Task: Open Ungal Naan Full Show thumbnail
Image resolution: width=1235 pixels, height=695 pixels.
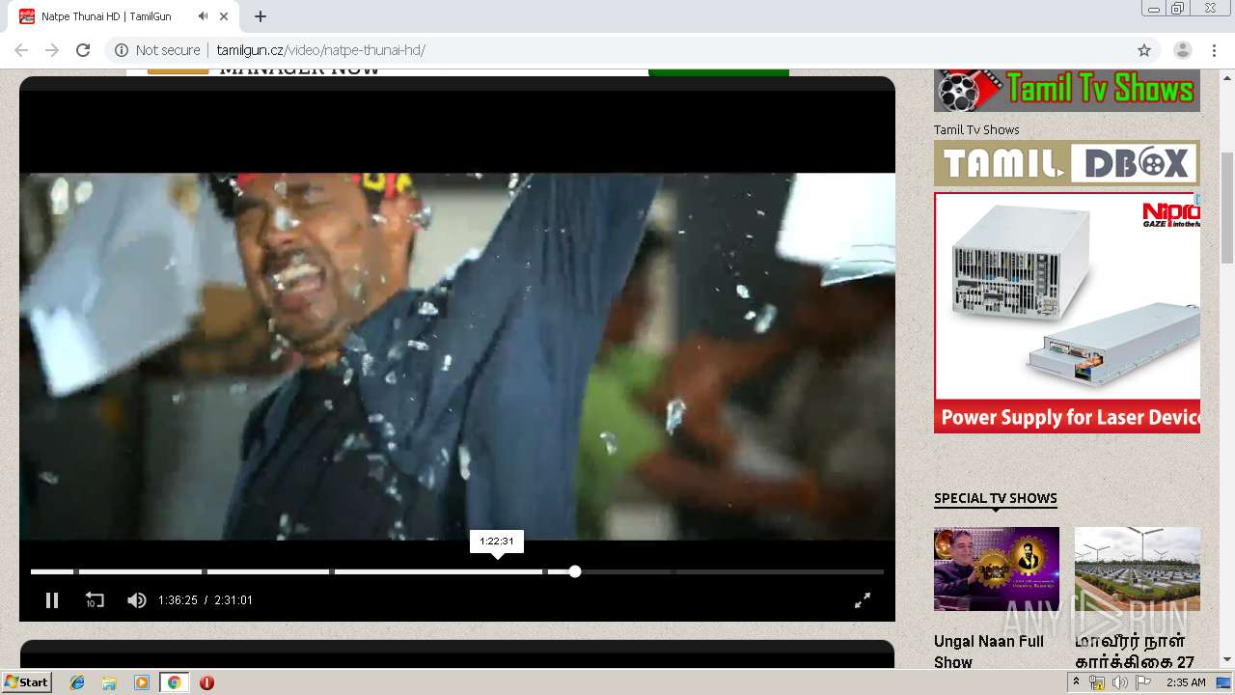Action: 997,569
